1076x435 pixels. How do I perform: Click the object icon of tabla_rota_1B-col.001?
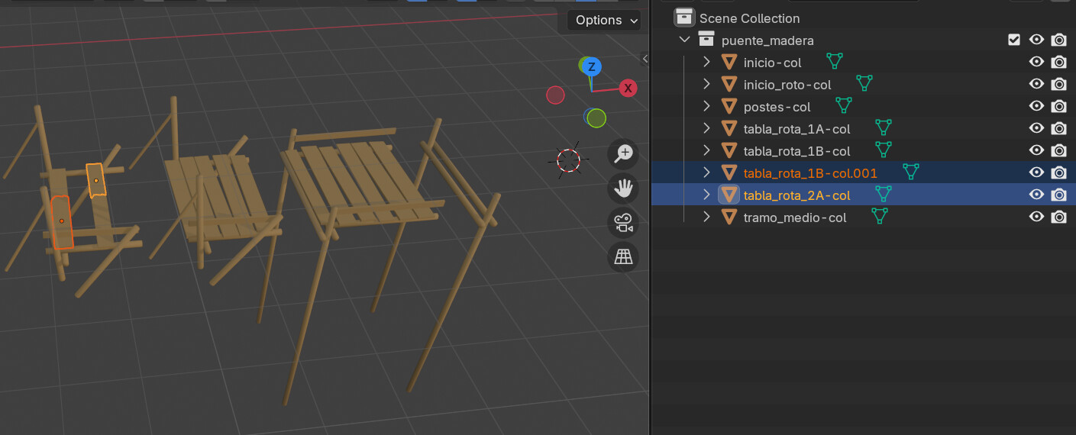(x=729, y=173)
